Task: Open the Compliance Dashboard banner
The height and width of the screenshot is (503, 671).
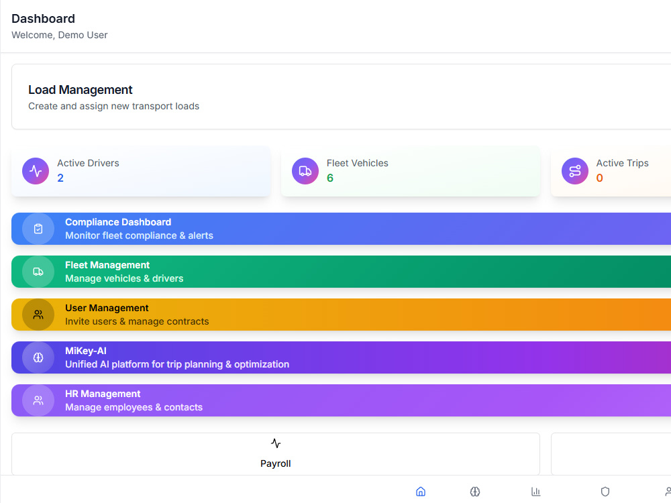Action: [x=341, y=229]
